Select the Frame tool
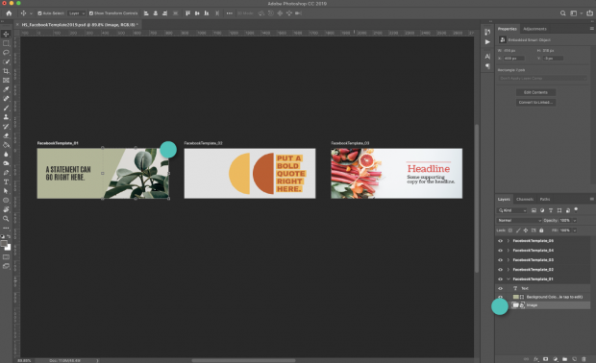The width and height of the screenshot is (596, 363). (x=6, y=80)
